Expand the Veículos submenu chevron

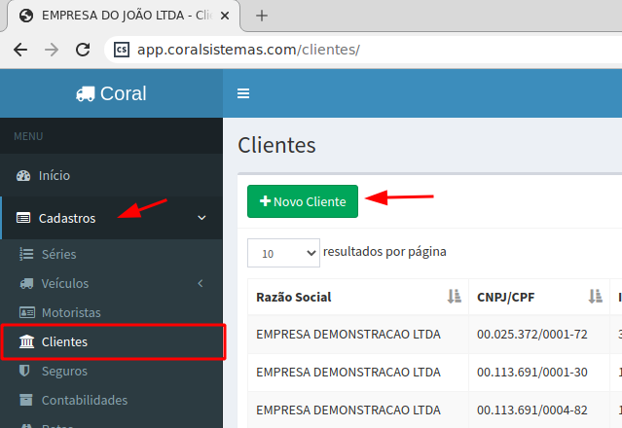(x=201, y=284)
